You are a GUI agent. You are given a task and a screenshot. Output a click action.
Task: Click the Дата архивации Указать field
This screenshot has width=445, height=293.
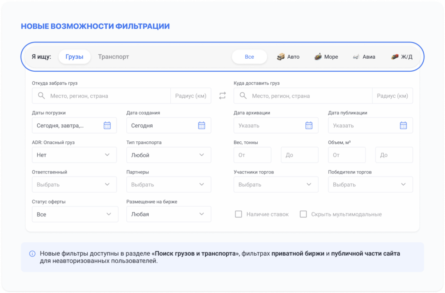click(x=276, y=125)
